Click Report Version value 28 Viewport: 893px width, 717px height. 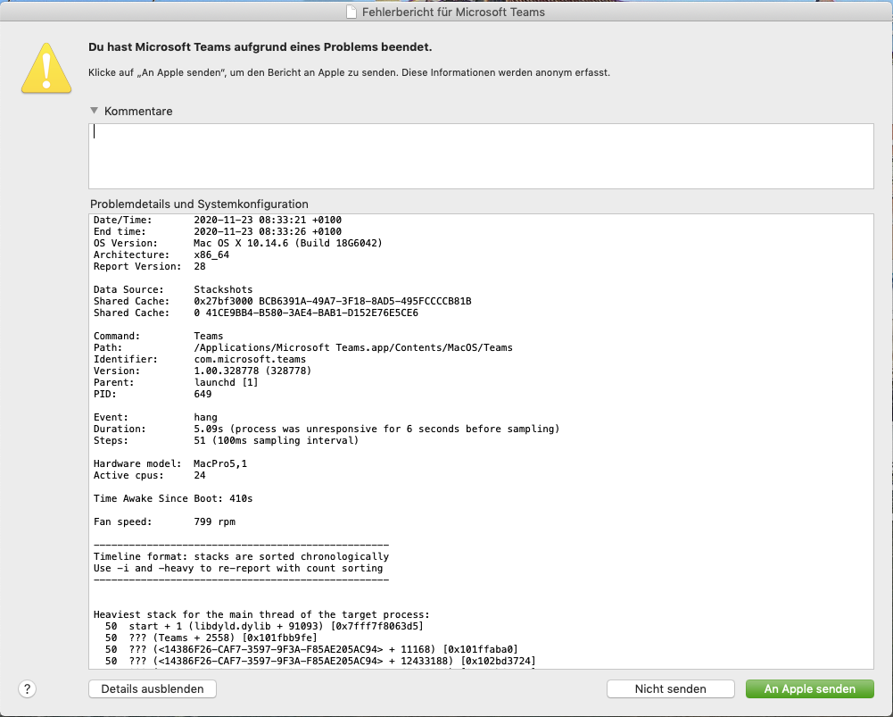[x=199, y=266]
